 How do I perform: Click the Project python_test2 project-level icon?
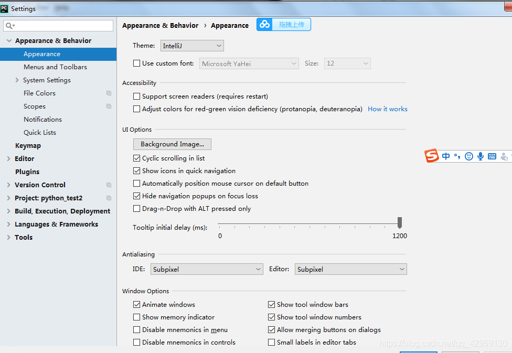[109, 198]
